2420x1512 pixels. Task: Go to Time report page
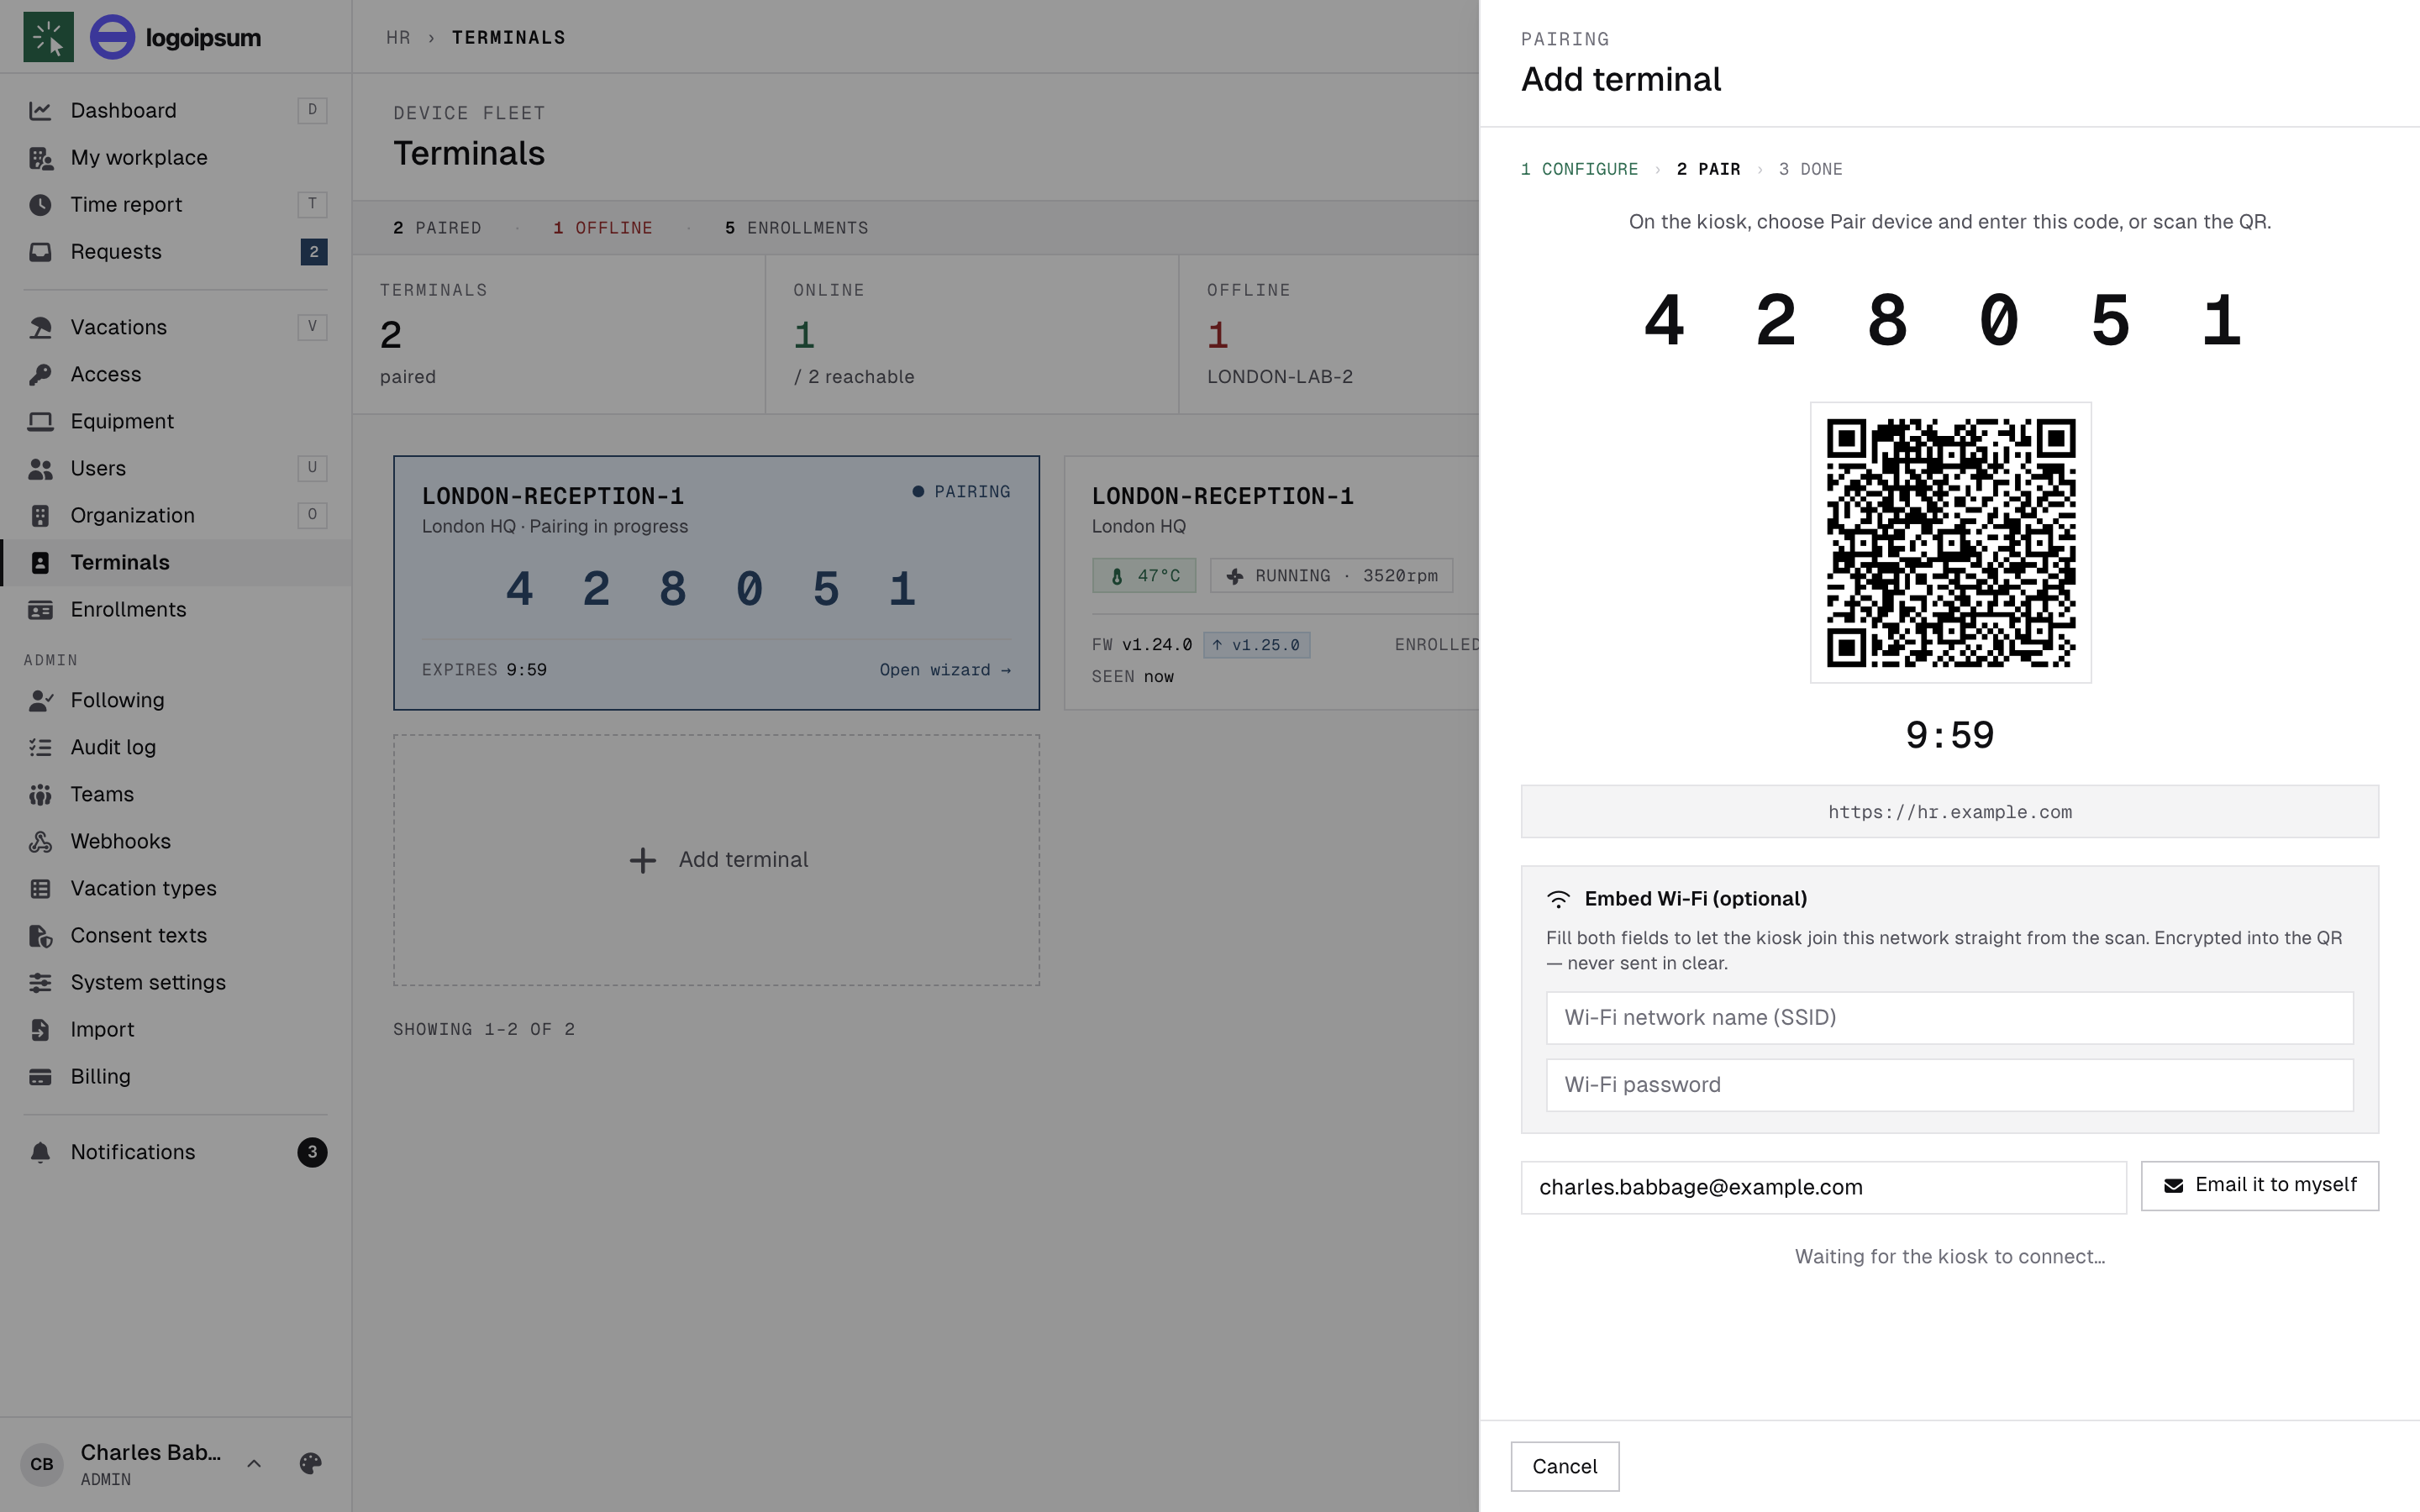176,204
